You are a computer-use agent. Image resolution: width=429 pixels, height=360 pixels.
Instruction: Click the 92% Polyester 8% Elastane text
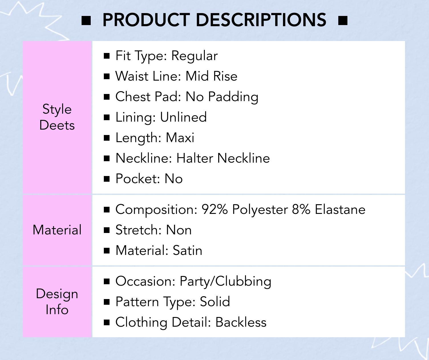click(283, 210)
